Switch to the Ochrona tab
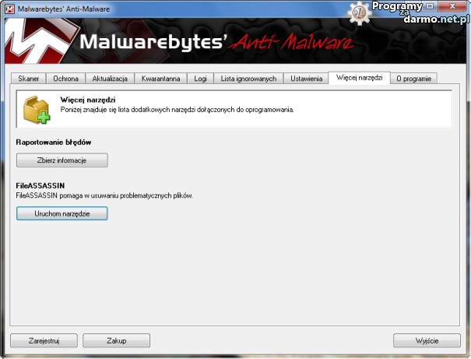This screenshot has width=471, height=359. [65, 79]
